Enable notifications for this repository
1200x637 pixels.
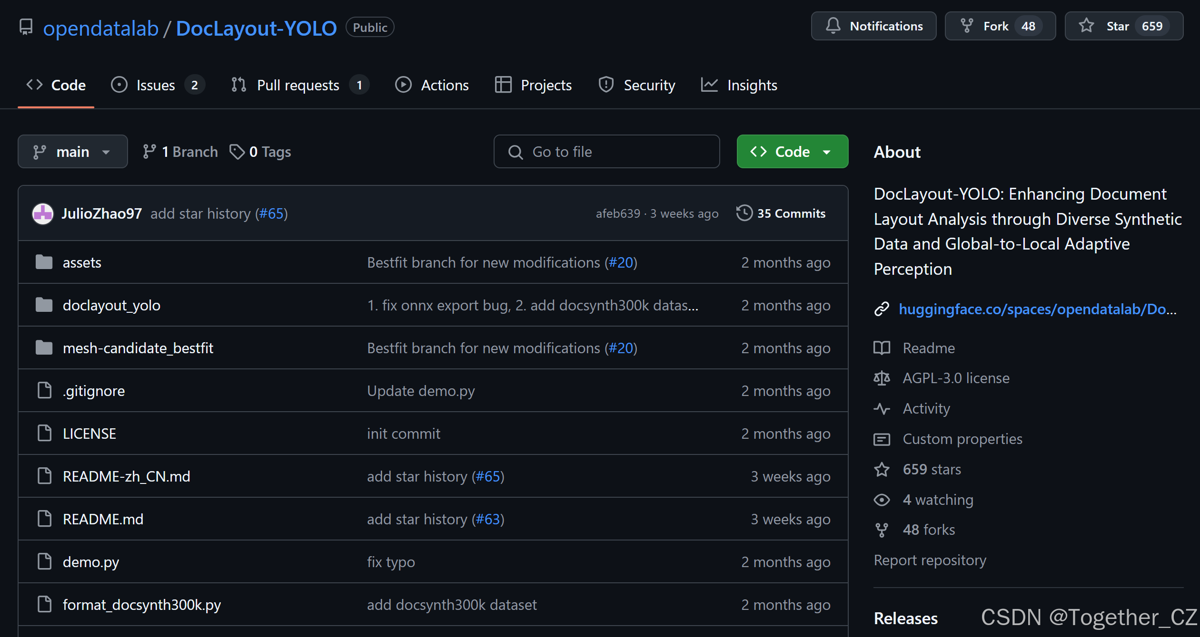point(873,26)
